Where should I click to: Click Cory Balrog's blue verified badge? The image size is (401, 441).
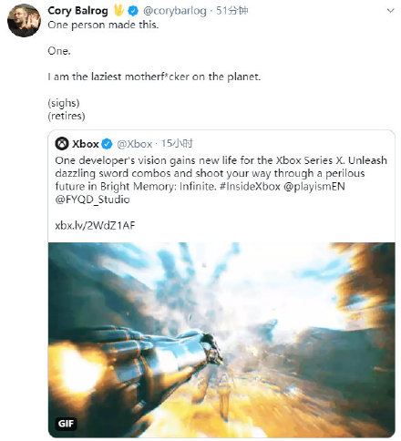coord(133,11)
